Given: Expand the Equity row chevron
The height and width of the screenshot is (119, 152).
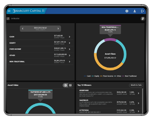Looking at the screenshot, I should pos(69,43).
